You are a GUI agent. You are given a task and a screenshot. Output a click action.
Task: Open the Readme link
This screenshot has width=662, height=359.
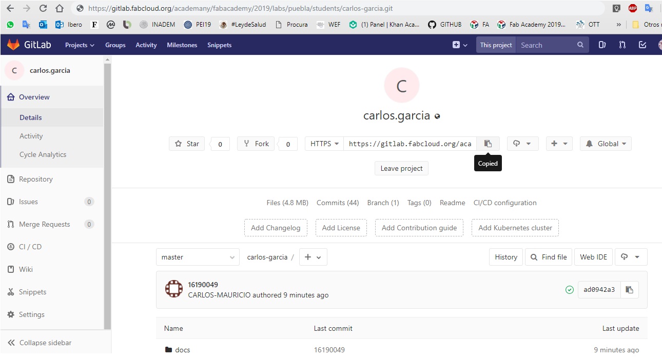coord(452,203)
